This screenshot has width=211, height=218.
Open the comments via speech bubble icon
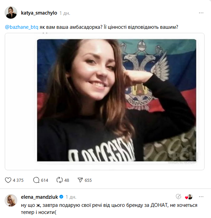[36, 180]
